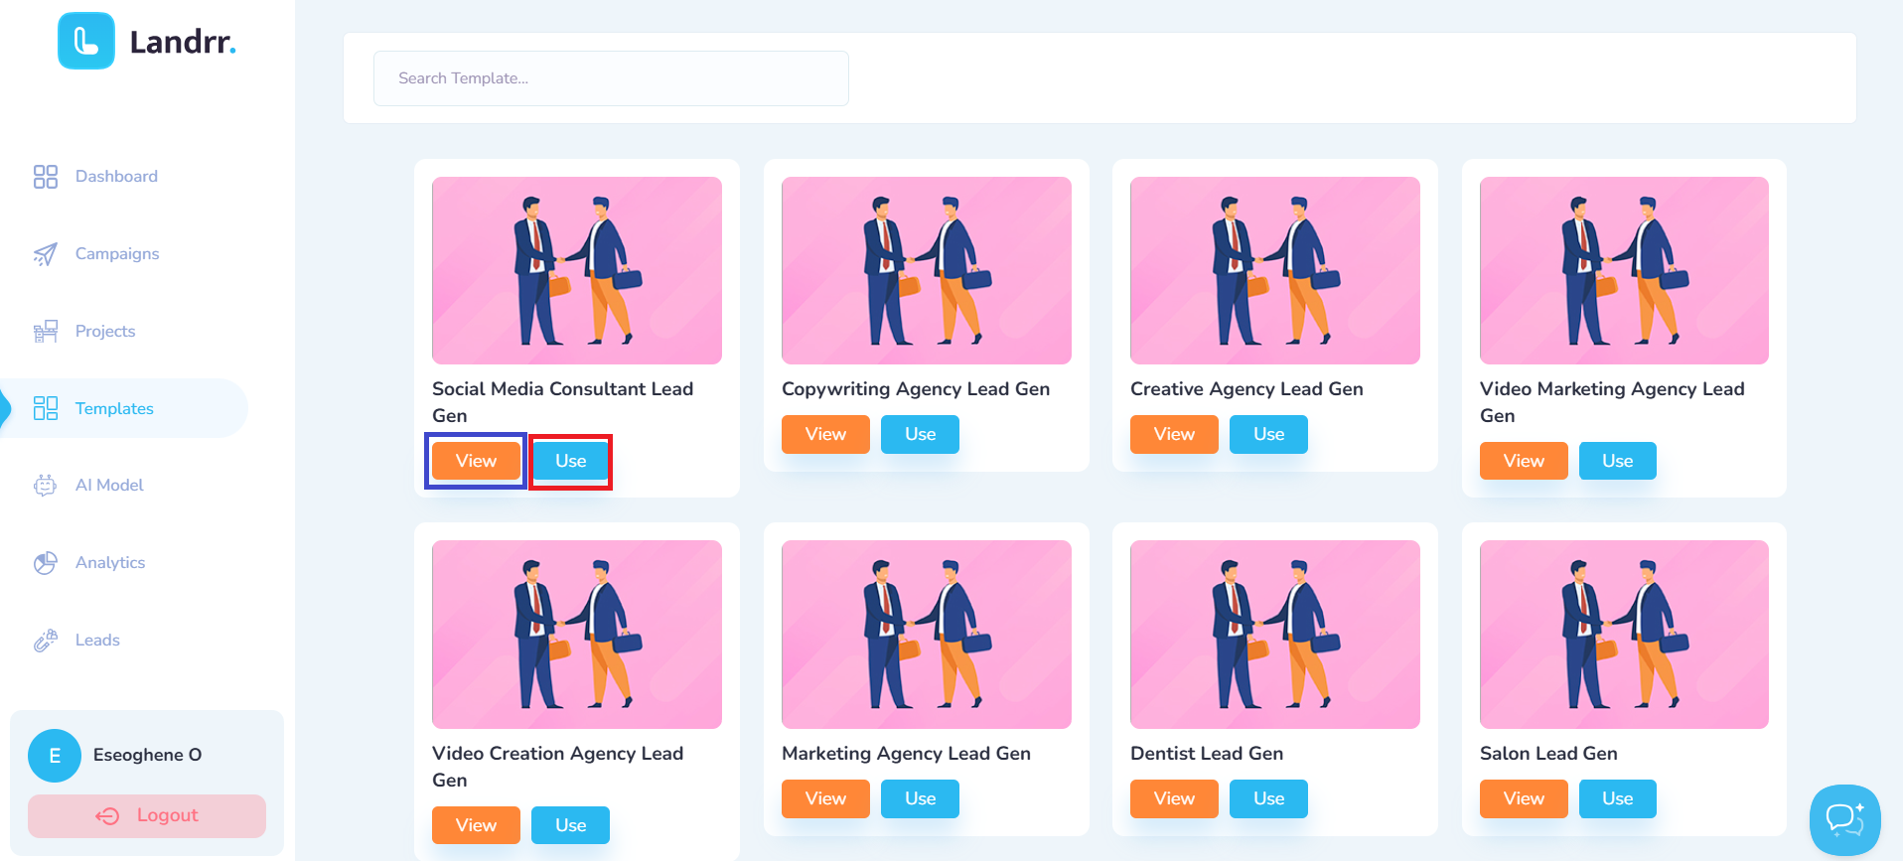
Task: Click the Marketing Agency Lead Gen thumbnail
Action: tap(927, 635)
